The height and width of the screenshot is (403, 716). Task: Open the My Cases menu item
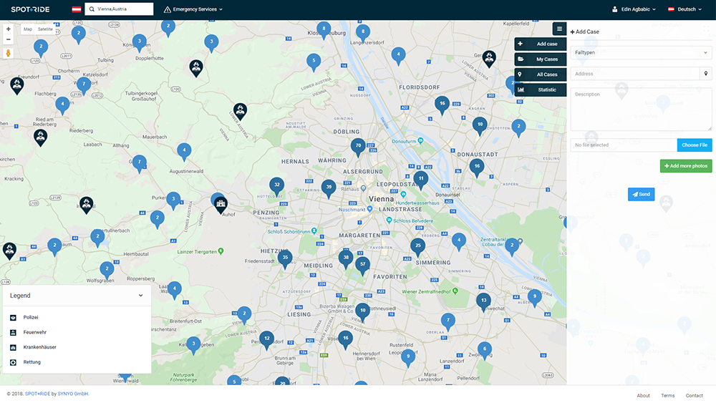(541, 59)
